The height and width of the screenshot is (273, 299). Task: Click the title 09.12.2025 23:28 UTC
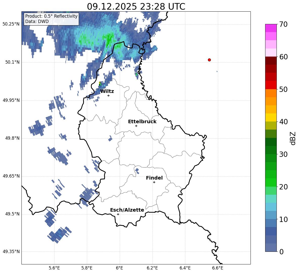(x=136, y=7)
